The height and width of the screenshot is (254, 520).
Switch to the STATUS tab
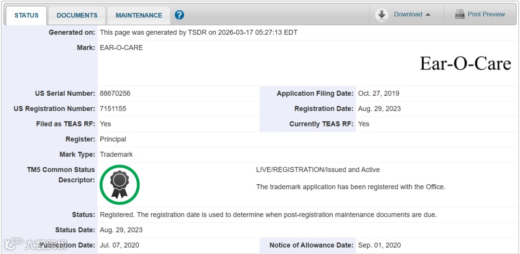click(x=26, y=15)
